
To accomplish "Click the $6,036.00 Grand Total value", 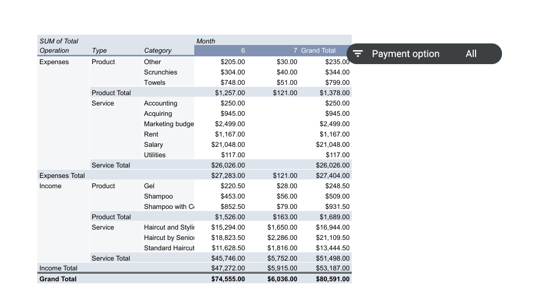I will pos(282,279).
